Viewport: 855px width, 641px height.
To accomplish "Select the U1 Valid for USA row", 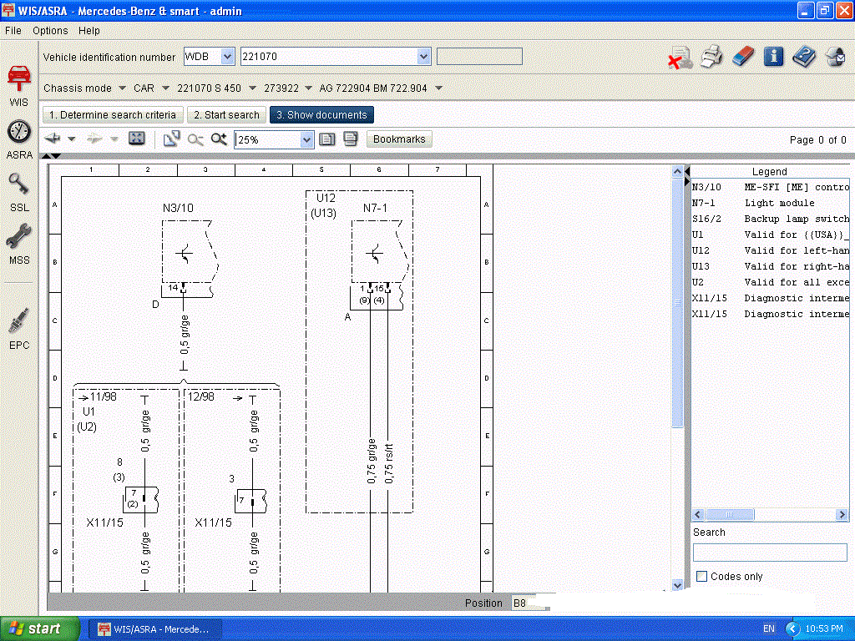I will [770, 235].
